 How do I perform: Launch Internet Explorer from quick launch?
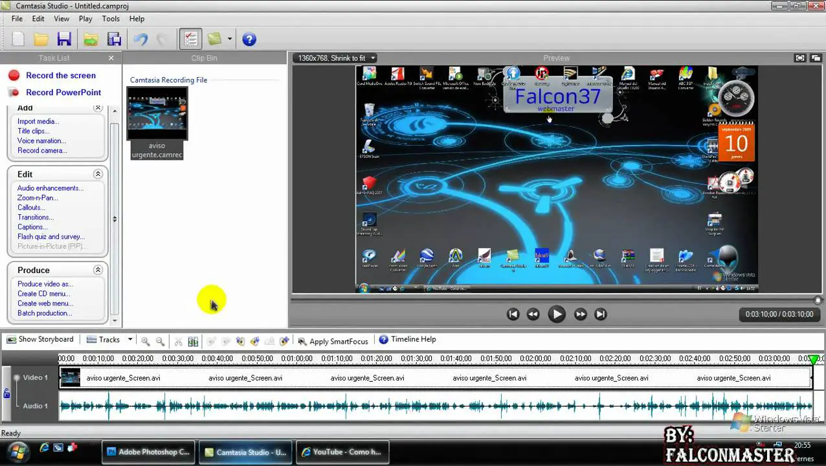coord(44,447)
